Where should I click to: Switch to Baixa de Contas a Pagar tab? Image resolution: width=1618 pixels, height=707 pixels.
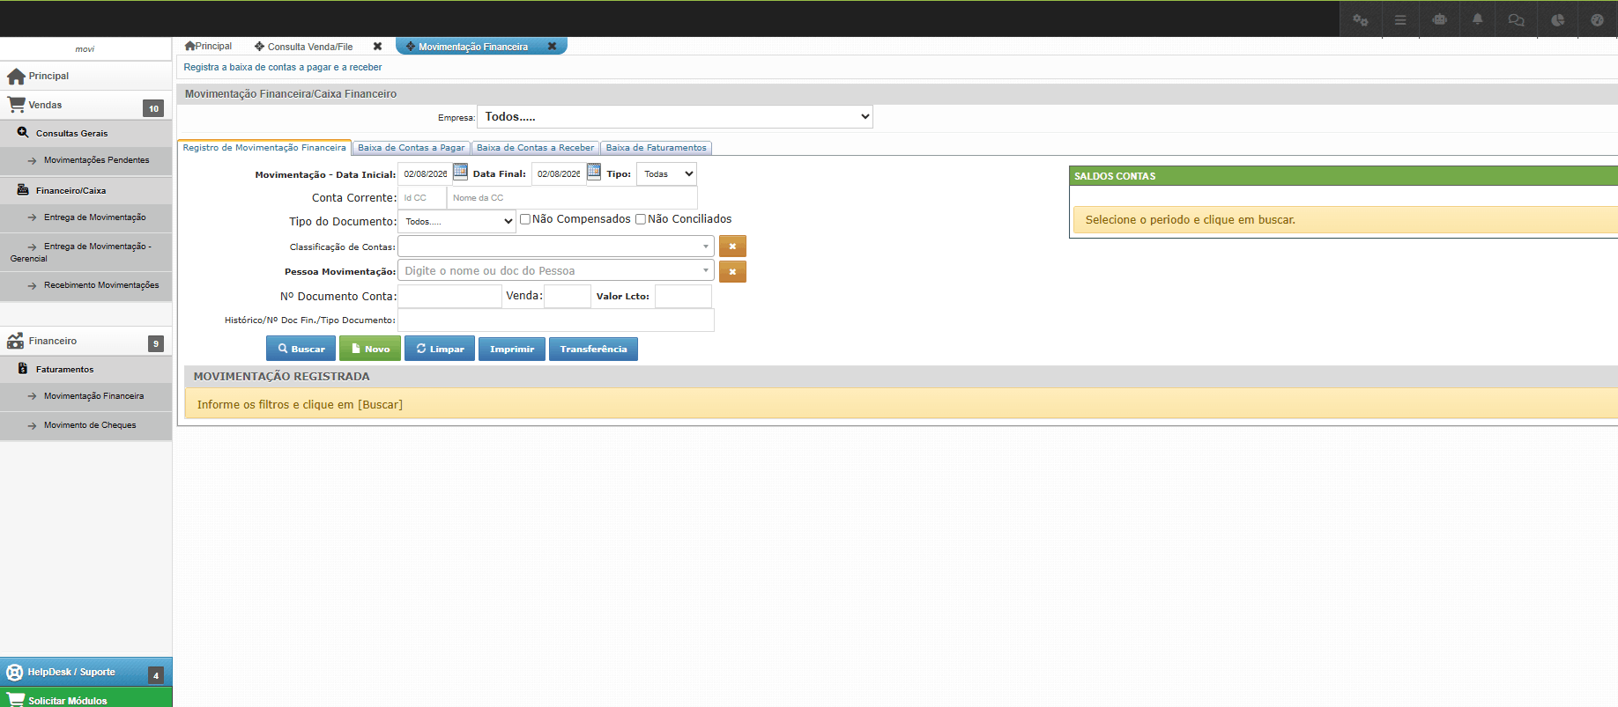(x=411, y=148)
